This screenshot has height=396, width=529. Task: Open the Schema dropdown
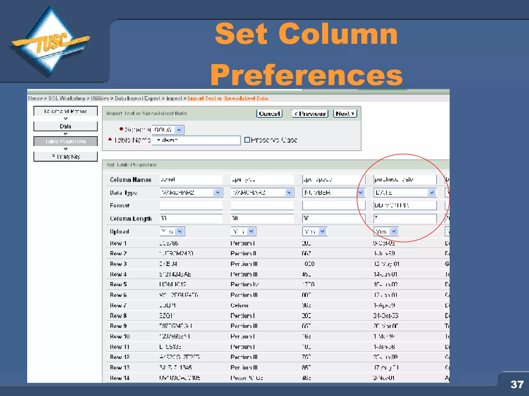tap(168, 130)
